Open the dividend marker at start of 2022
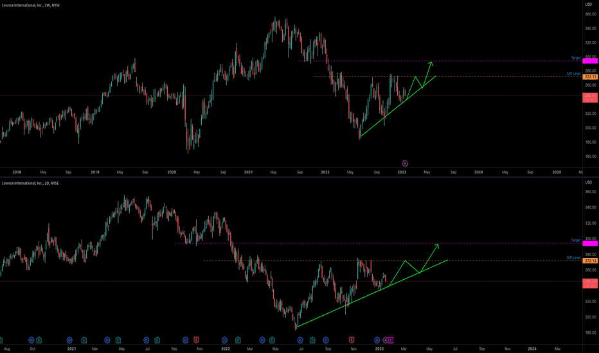 click(x=224, y=340)
